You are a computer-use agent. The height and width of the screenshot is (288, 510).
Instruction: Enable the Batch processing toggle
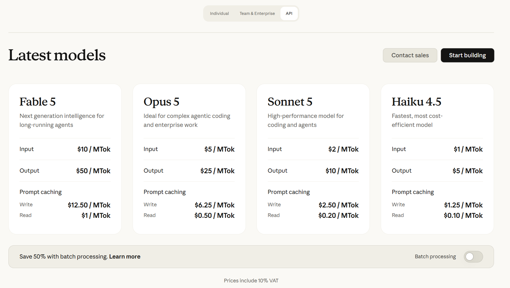click(x=473, y=257)
